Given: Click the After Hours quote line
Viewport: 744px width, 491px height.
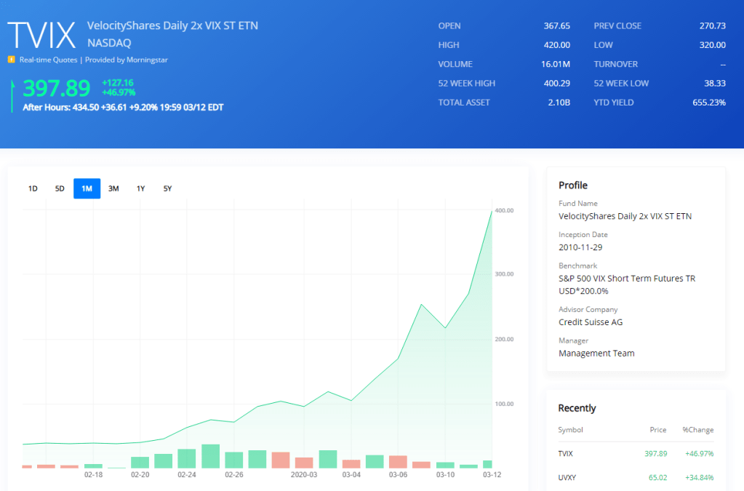Looking at the screenshot, I should tap(123, 107).
